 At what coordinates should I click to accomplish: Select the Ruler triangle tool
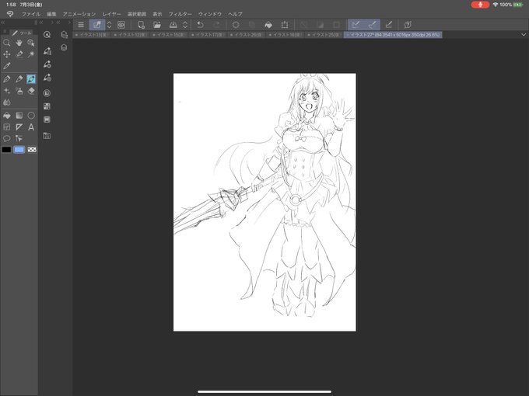click(x=19, y=127)
